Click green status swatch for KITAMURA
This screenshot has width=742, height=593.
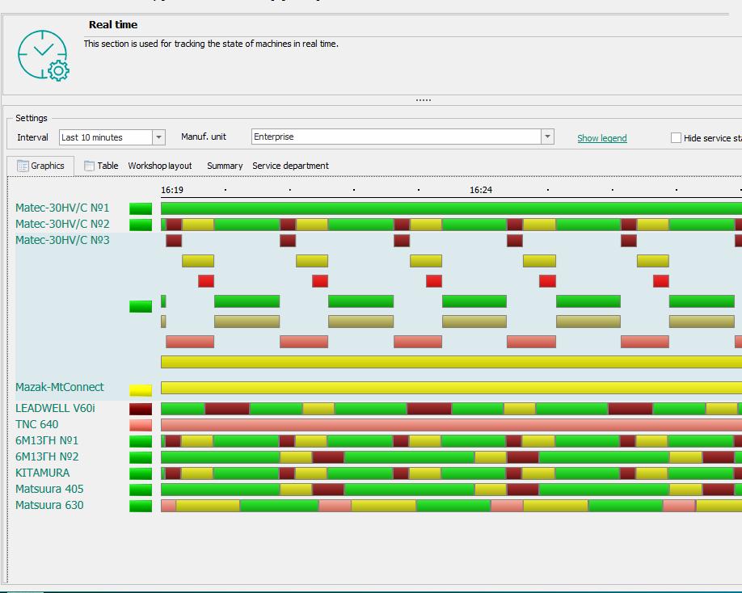click(141, 473)
